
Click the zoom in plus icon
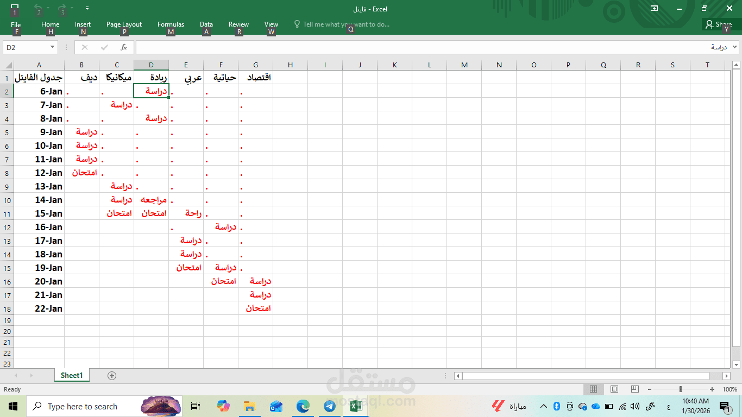point(712,389)
